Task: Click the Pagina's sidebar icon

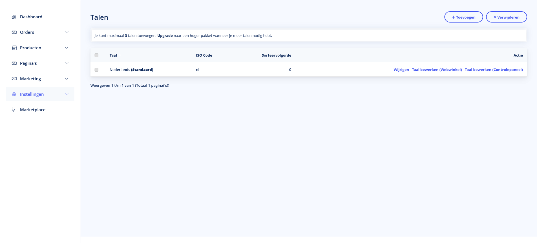Action: [x=14, y=63]
